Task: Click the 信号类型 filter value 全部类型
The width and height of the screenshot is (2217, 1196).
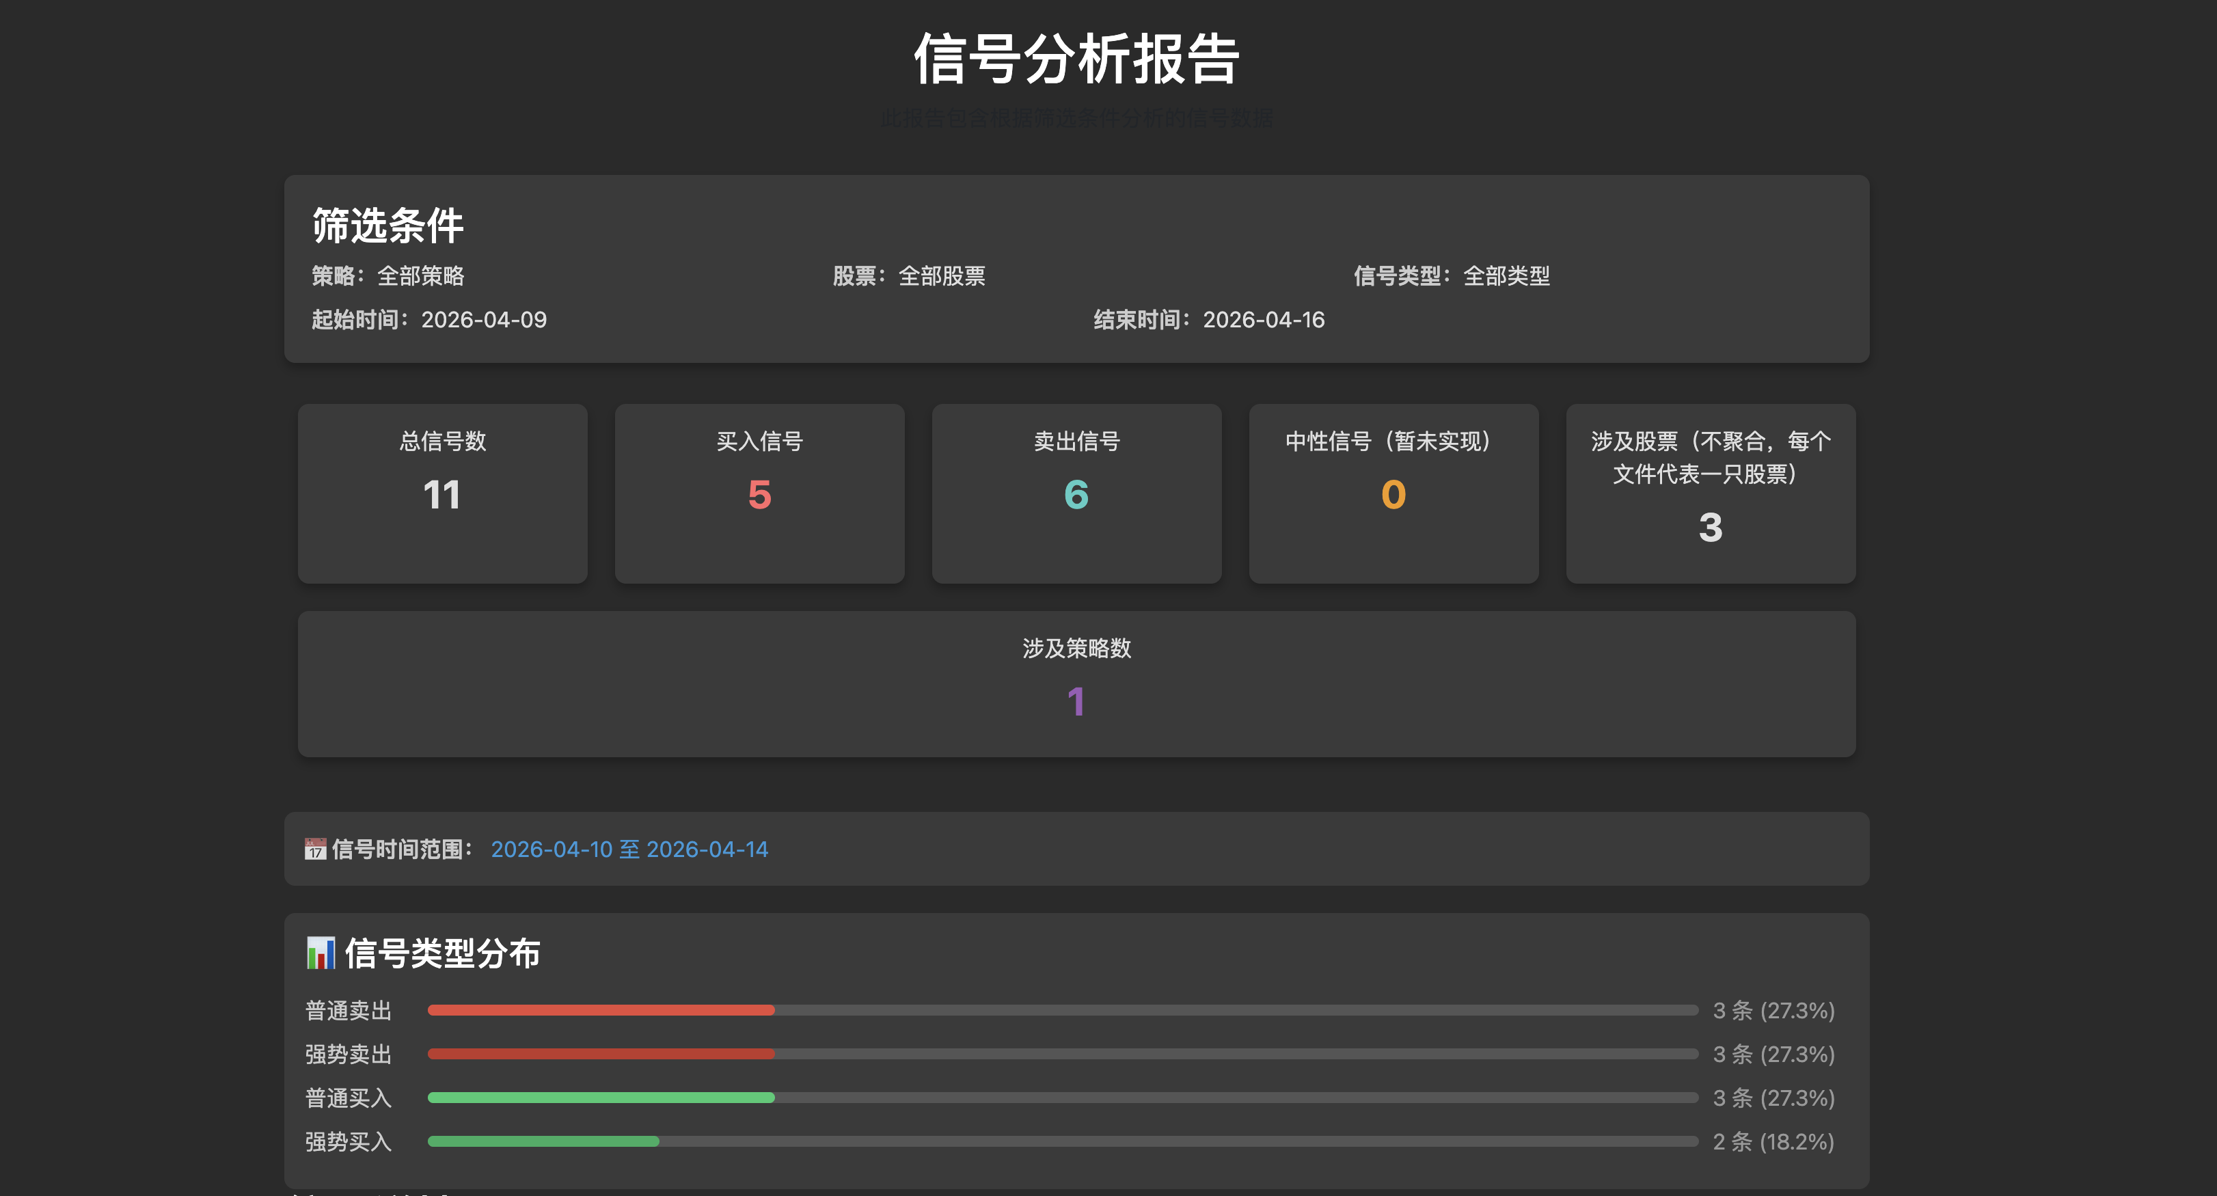Action: pos(1506,276)
